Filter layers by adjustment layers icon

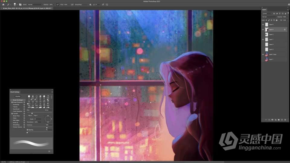(277, 14)
